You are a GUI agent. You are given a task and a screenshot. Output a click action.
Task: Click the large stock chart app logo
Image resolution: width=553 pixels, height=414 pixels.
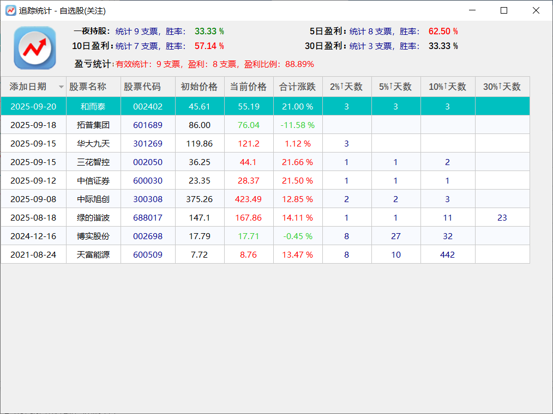(x=35, y=48)
